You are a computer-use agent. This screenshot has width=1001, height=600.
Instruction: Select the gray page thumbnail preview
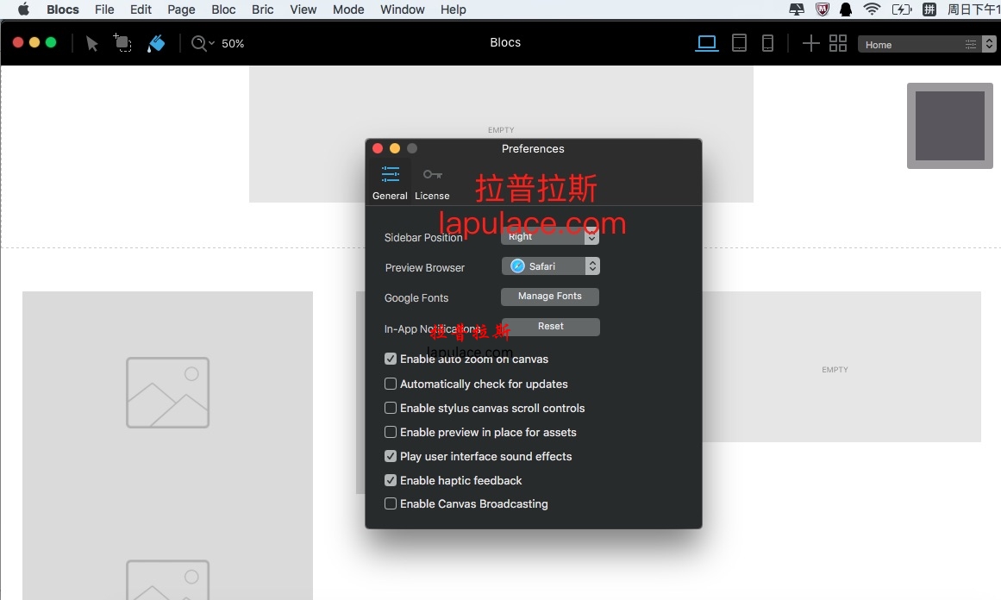coord(950,126)
